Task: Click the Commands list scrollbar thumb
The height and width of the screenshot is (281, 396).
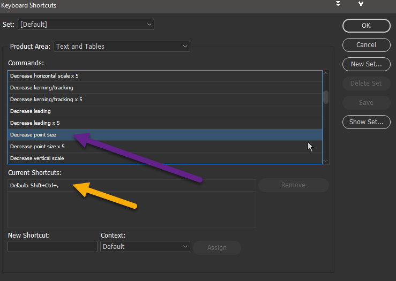Action: click(326, 97)
